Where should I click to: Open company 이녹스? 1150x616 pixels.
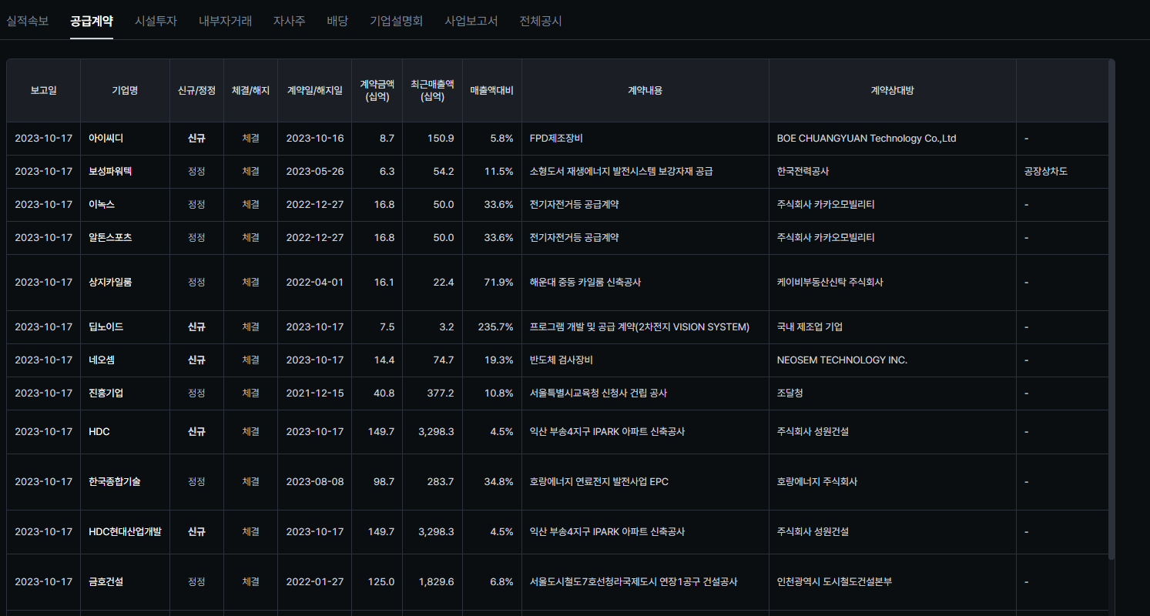point(102,205)
